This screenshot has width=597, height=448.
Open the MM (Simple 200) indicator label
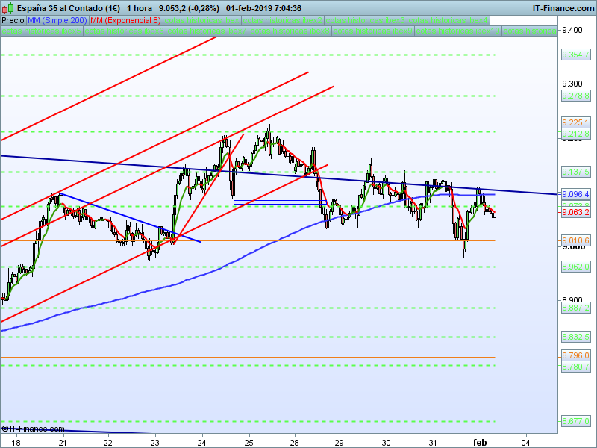click(x=57, y=21)
